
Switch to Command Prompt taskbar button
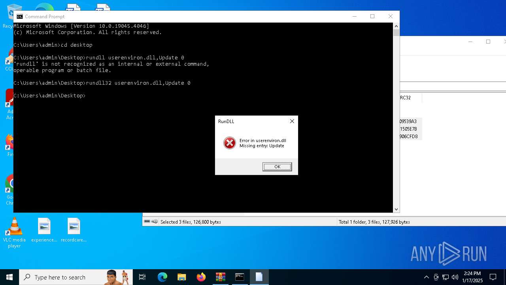pyautogui.click(x=240, y=277)
